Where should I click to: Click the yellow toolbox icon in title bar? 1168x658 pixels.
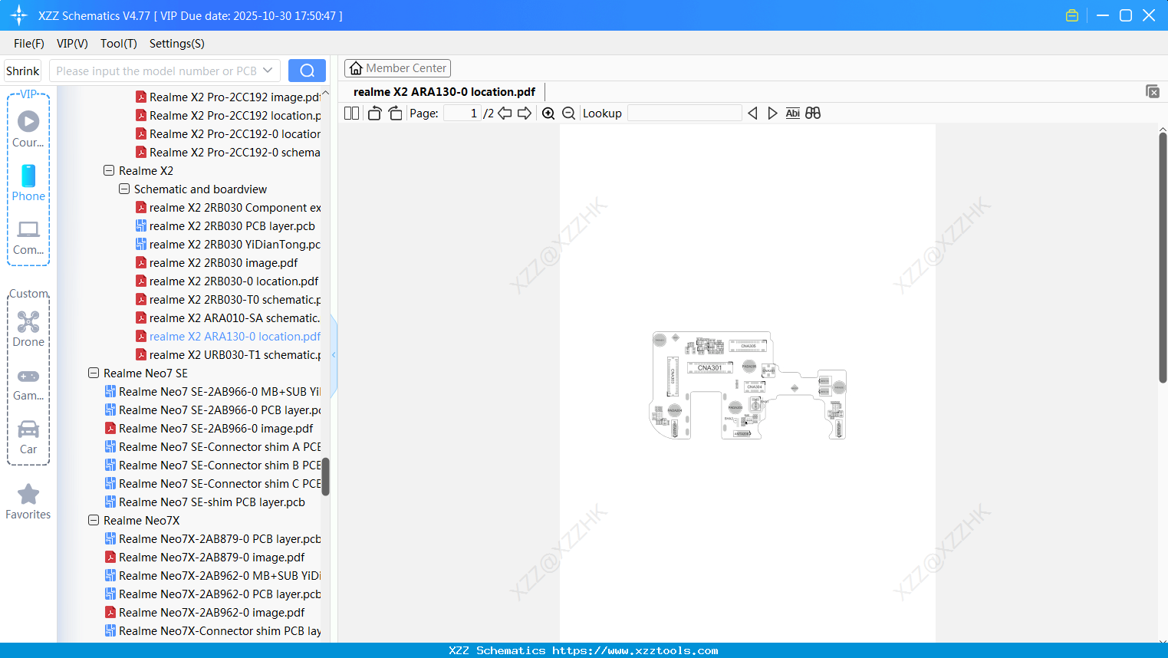[x=1072, y=15]
